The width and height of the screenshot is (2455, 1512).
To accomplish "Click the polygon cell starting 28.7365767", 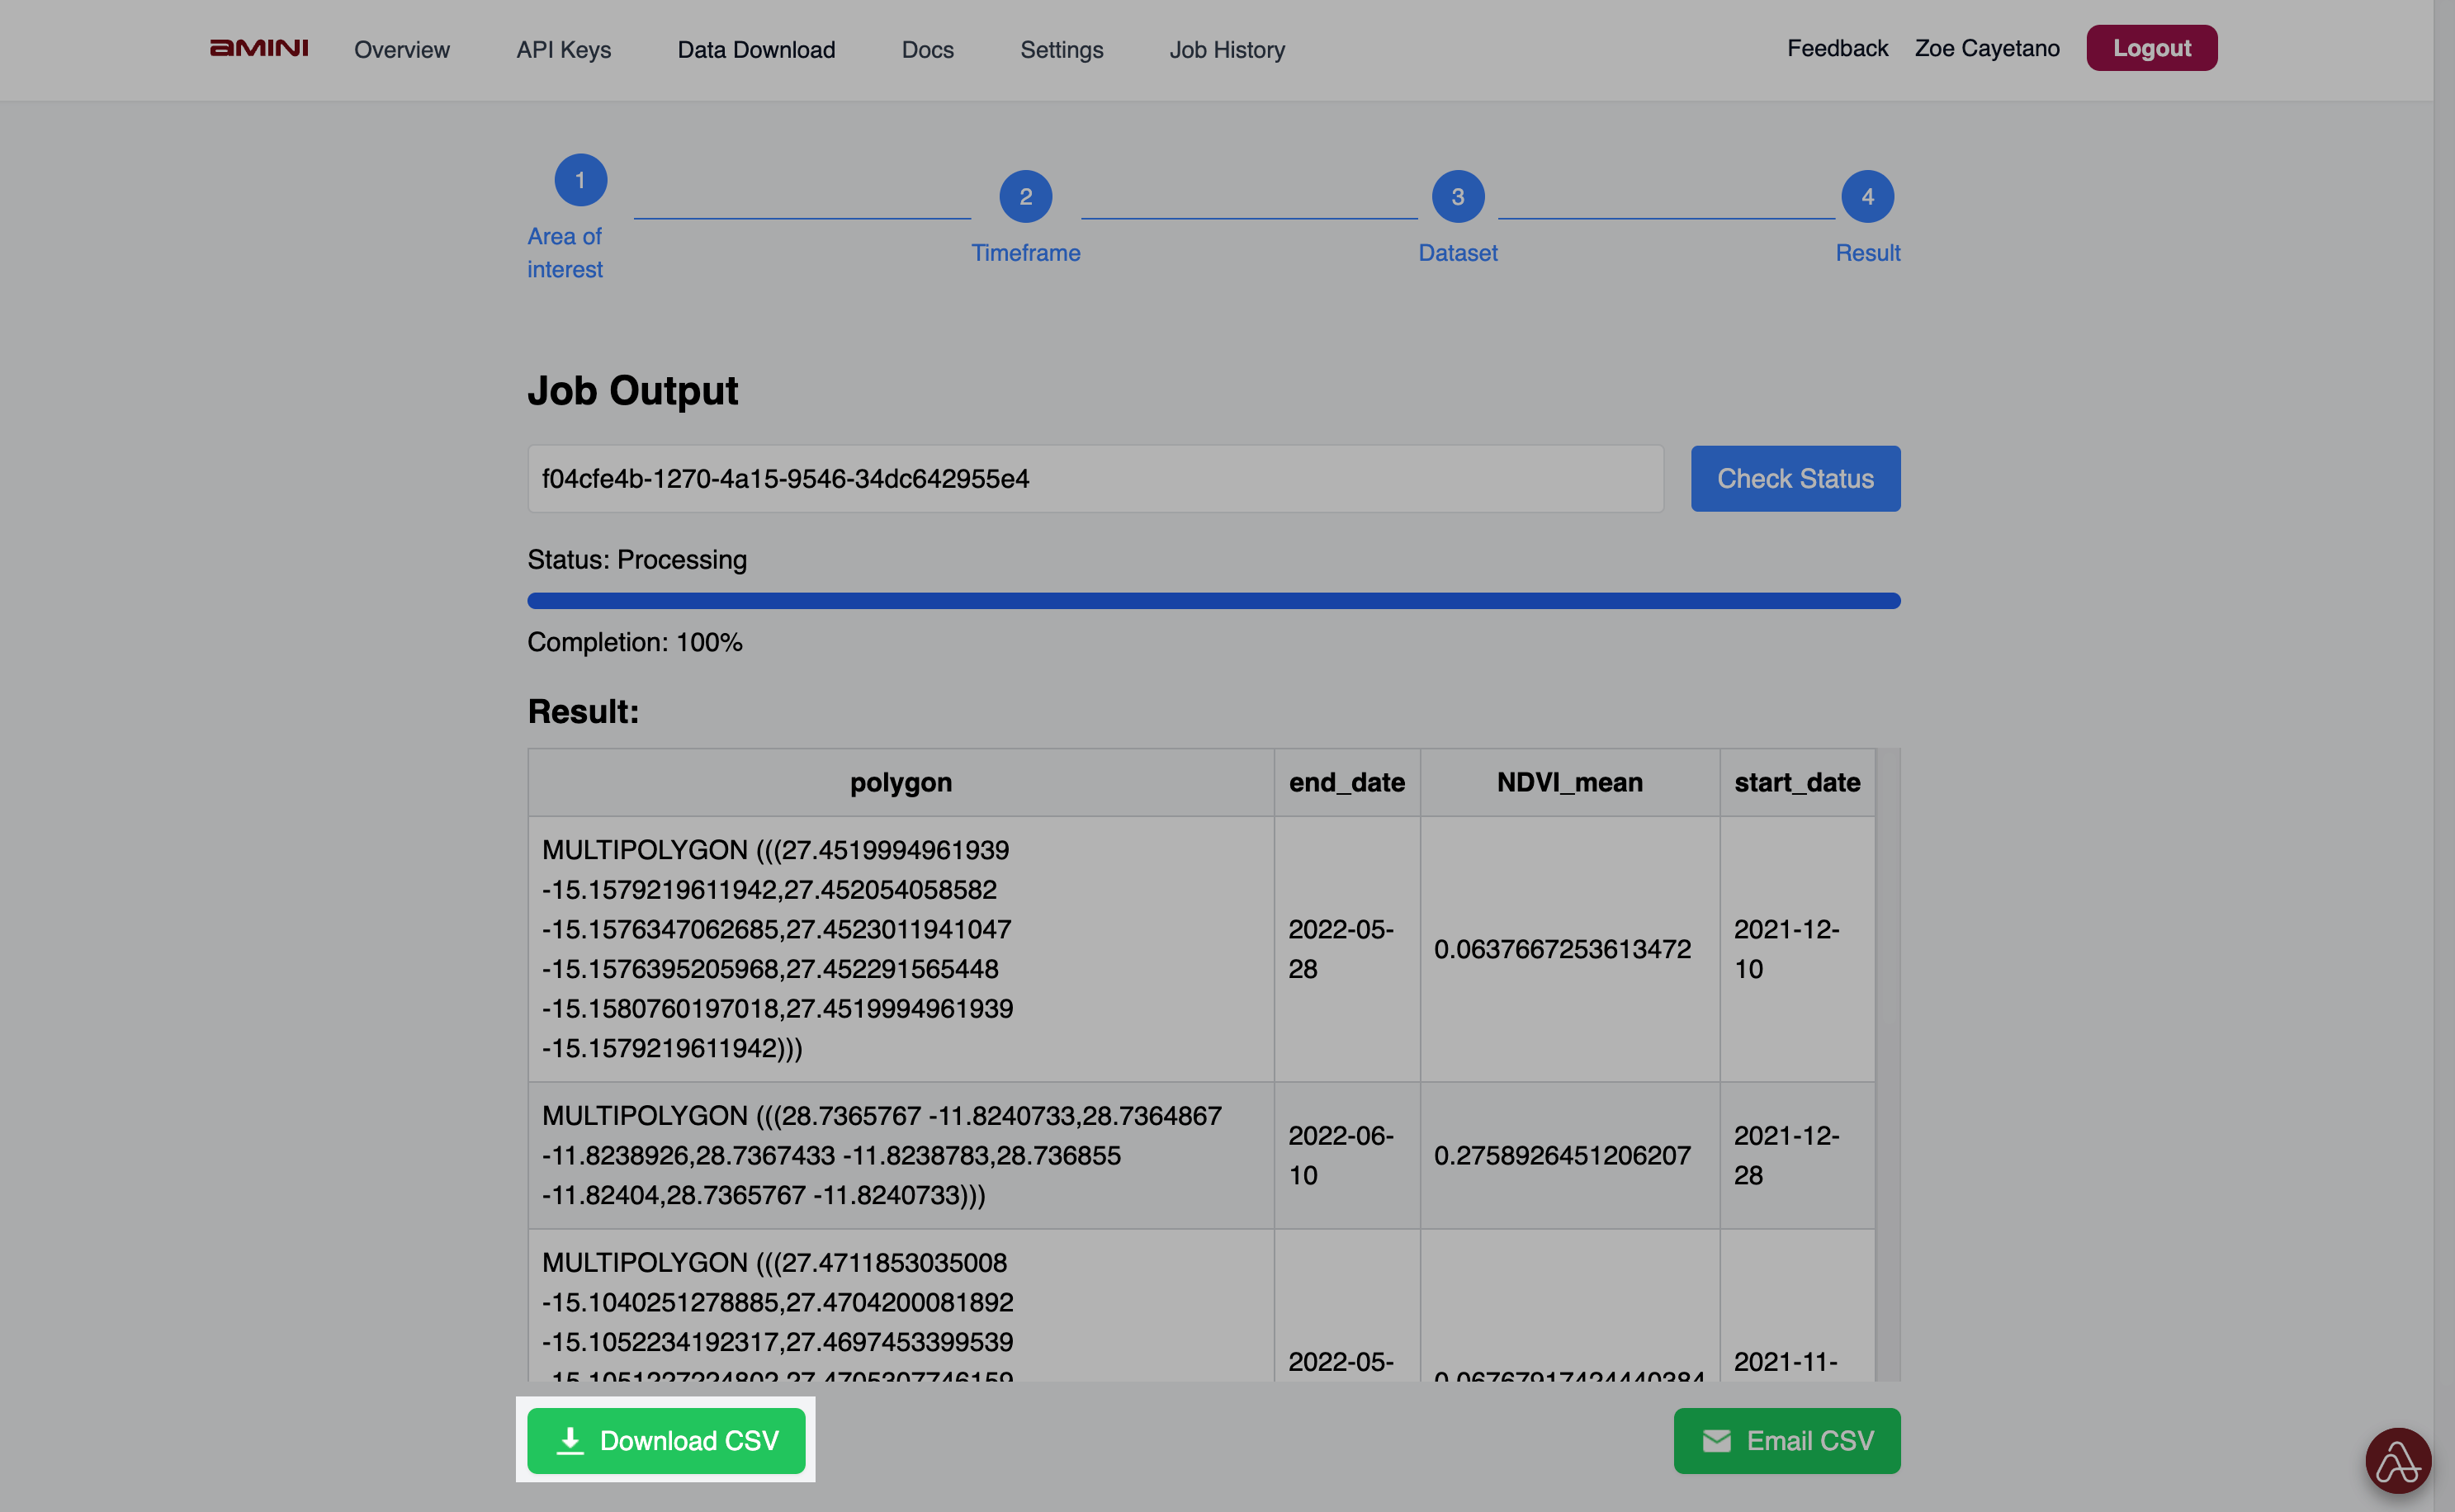I will [x=900, y=1154].
